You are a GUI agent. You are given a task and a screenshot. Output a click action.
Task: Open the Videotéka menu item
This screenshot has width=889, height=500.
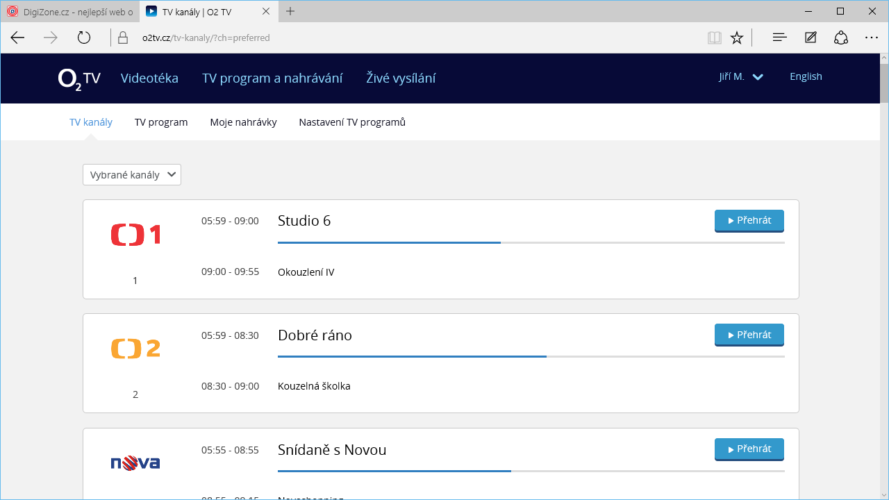149,78
